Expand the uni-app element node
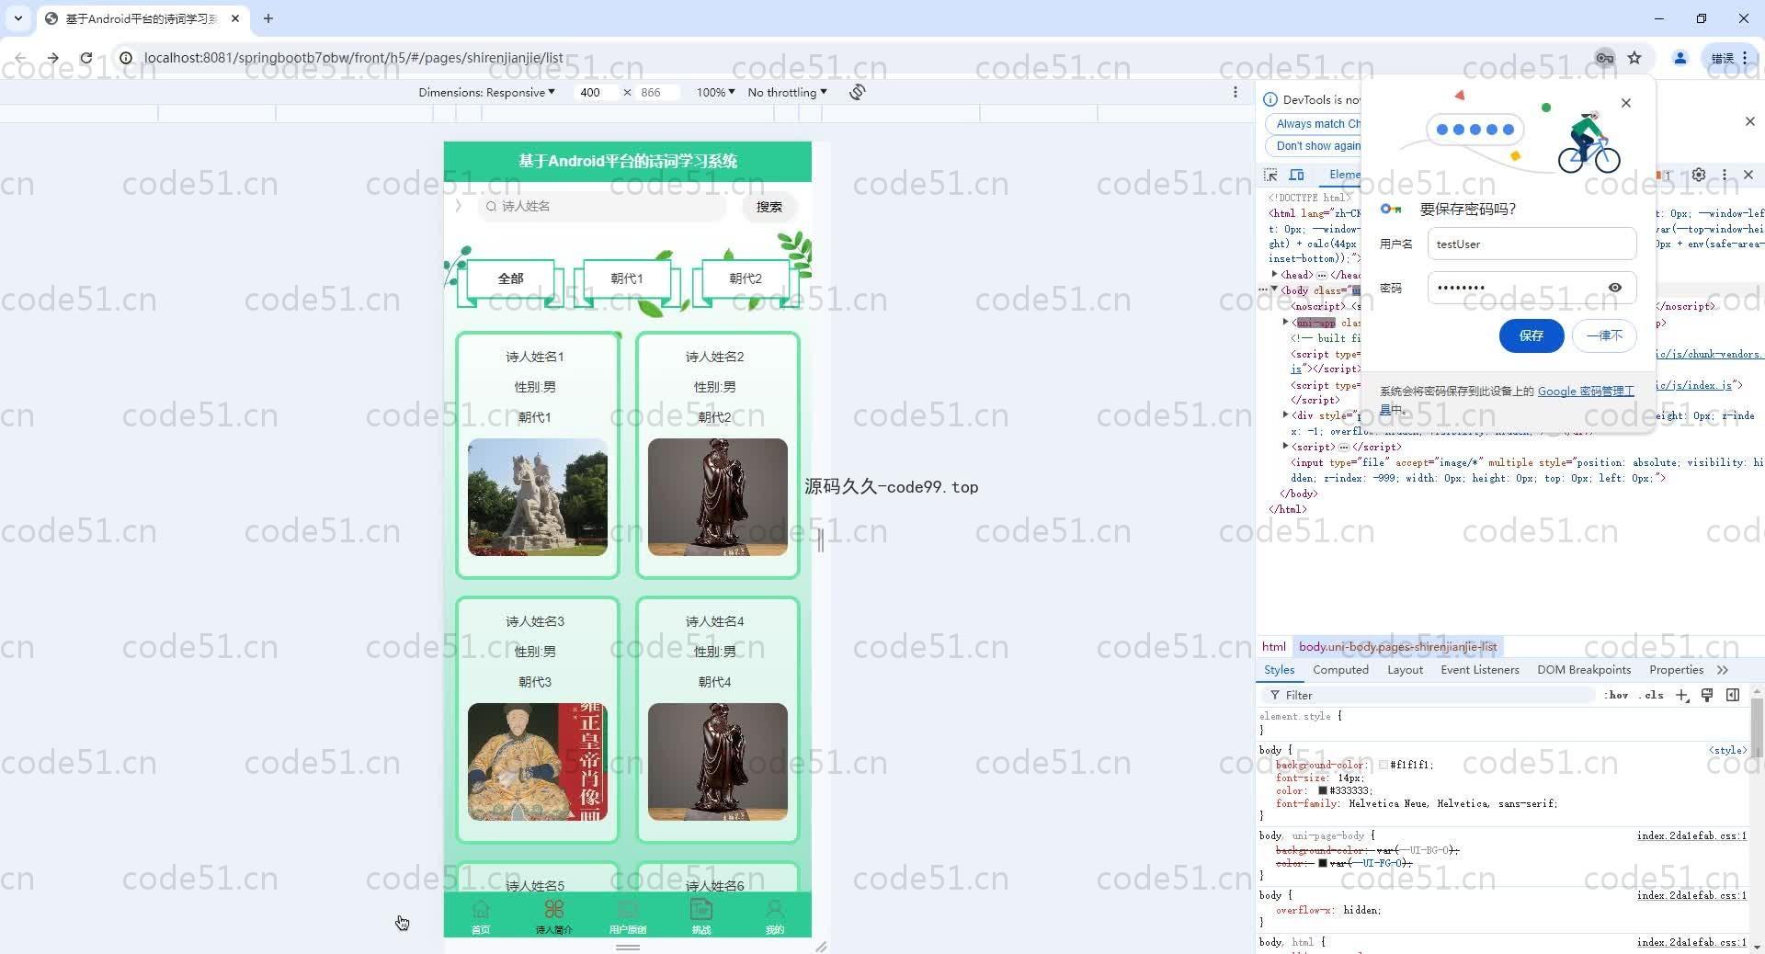The image size is (1765, 954). [x=1285, y=322]
